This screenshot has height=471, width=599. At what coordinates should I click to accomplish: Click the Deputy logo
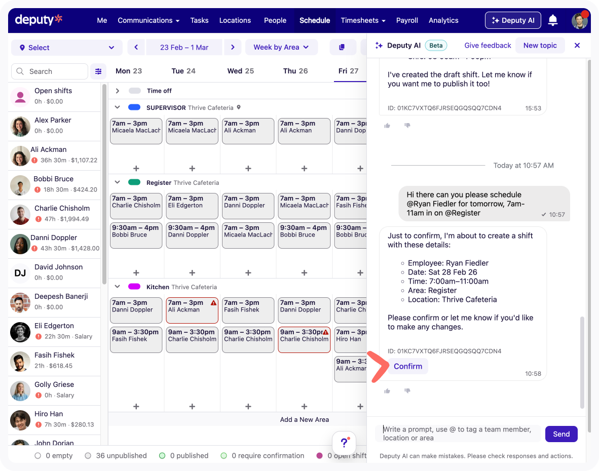point(39,20)
